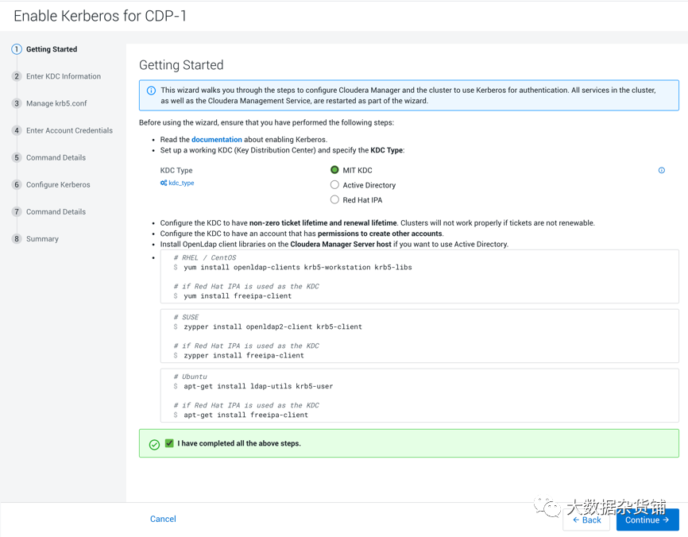Screen dimensions: 688x537
Task: Choose Red Hat IPA as KDC type
Action: pyautogui.click(x=334, y=200)
